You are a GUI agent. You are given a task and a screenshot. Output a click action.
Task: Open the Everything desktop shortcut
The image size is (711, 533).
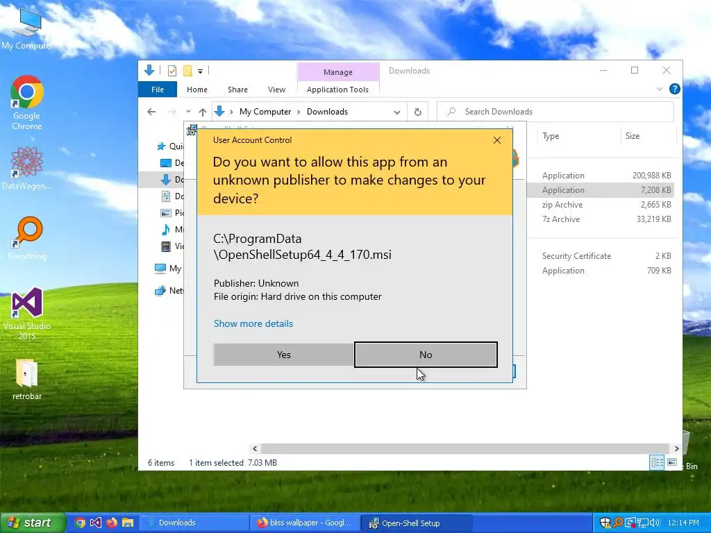pos(27,239)
